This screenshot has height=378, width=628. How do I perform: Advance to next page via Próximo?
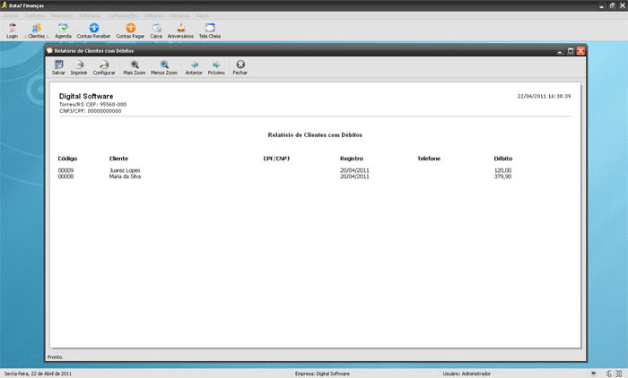coord(216,67)
